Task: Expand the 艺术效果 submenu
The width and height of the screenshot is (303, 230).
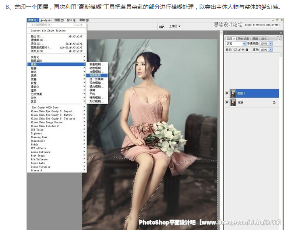Action: (x=57, y=94)
